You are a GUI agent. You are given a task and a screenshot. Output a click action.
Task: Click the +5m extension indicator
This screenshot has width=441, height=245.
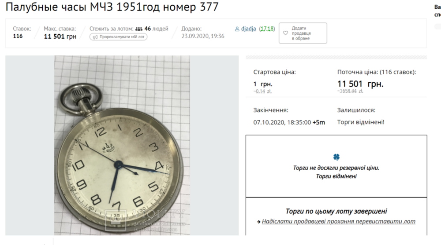pos(319,122)
